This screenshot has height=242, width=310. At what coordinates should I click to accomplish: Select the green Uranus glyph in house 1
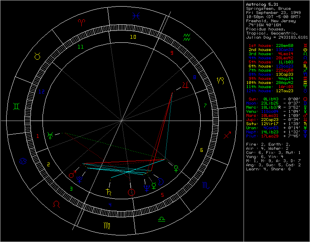50,135
